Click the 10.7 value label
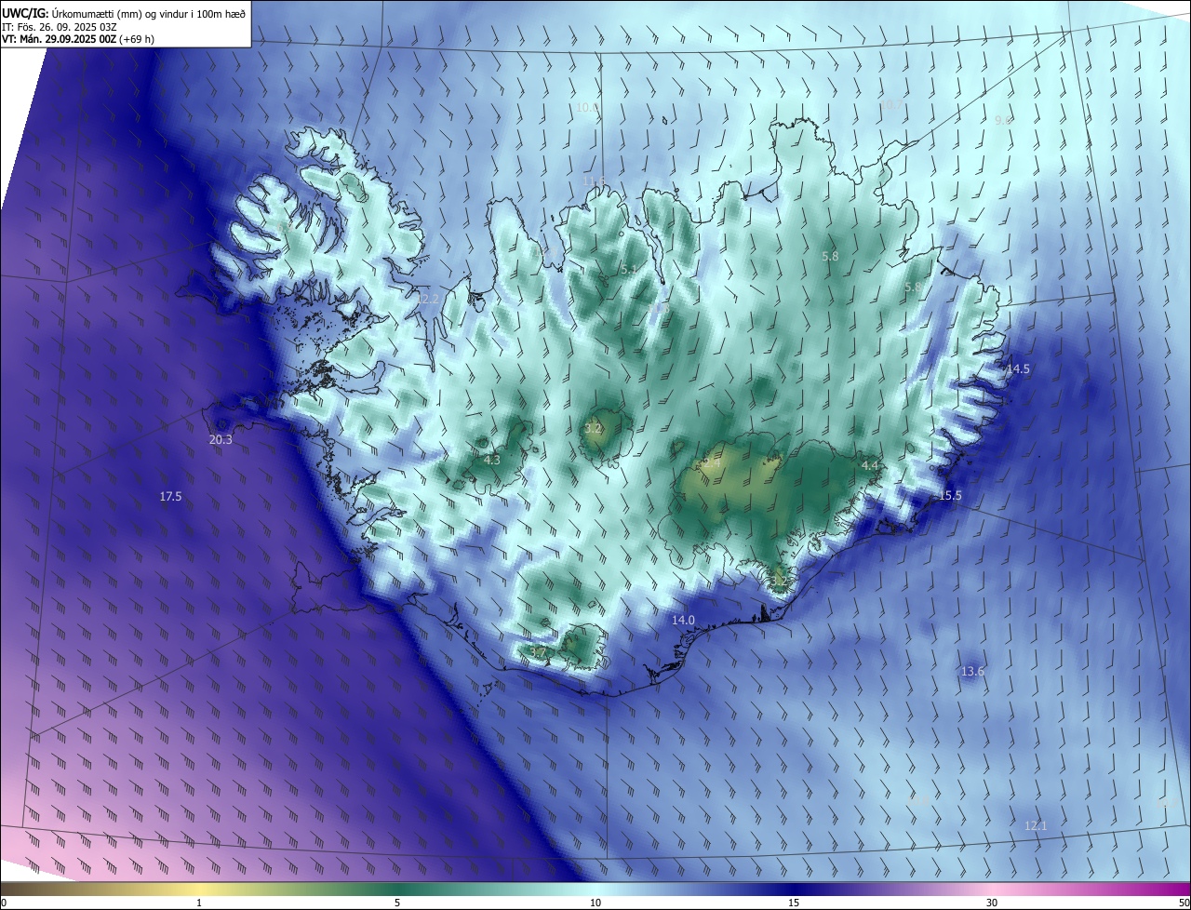This screenshot has height=910, width=1191. tap(891, 105)
